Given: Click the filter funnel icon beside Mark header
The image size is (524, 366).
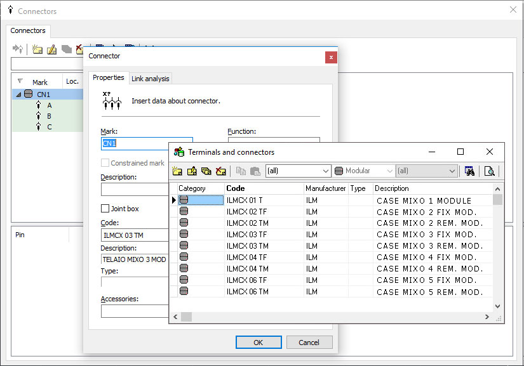Looking at the screenshot, I should click(x=20, y=81).
